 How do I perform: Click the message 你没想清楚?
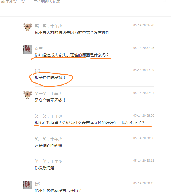click(45, 168)
